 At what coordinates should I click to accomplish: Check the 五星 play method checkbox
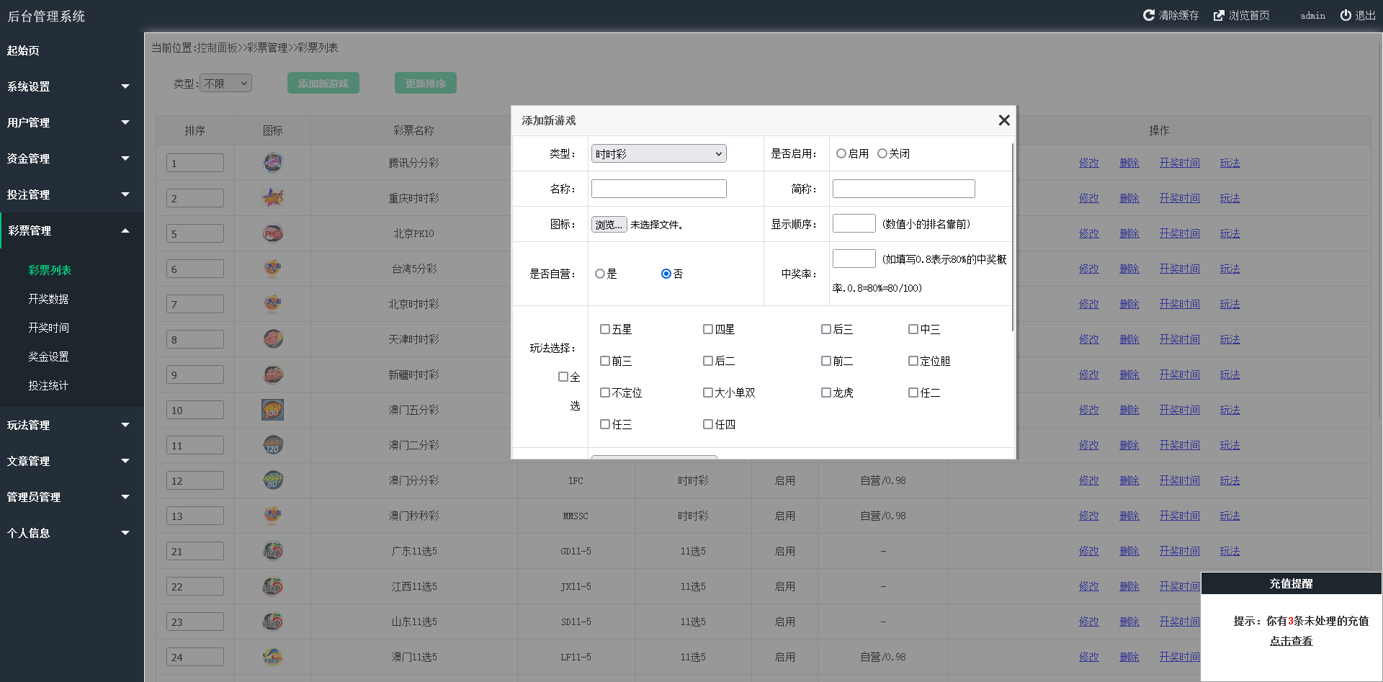[x=605, y=329]
